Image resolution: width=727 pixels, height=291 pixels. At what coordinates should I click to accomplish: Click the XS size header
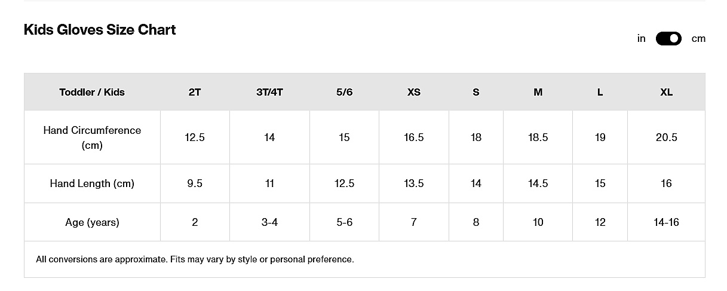pyautogui.click(x=414, y=92)
